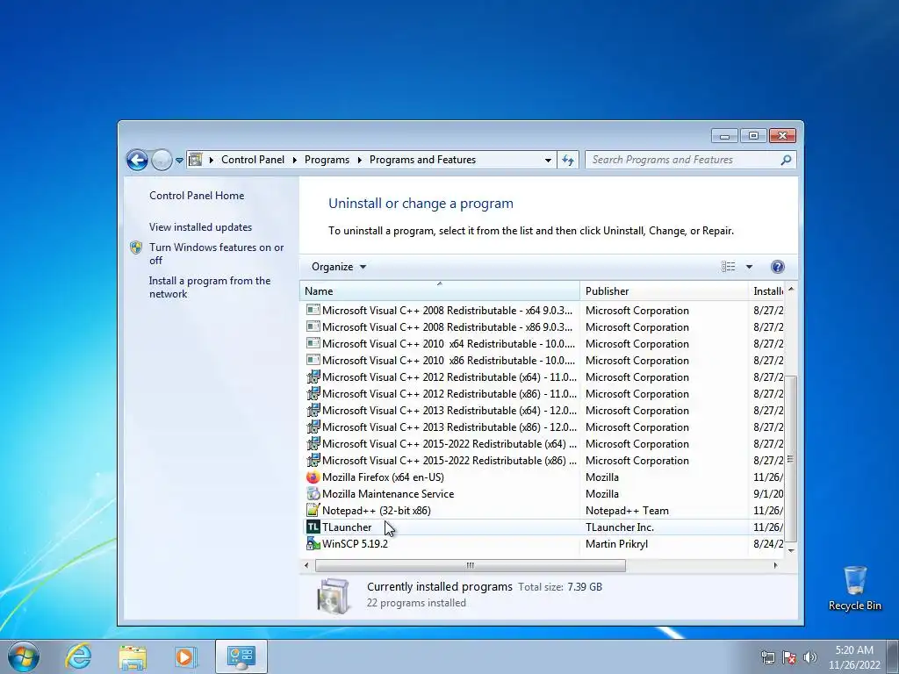Image resolution: width=899 pixels, height=674 pixels.
Task: Click the Mozilla Maintenance Service icon
Action: 313,493
